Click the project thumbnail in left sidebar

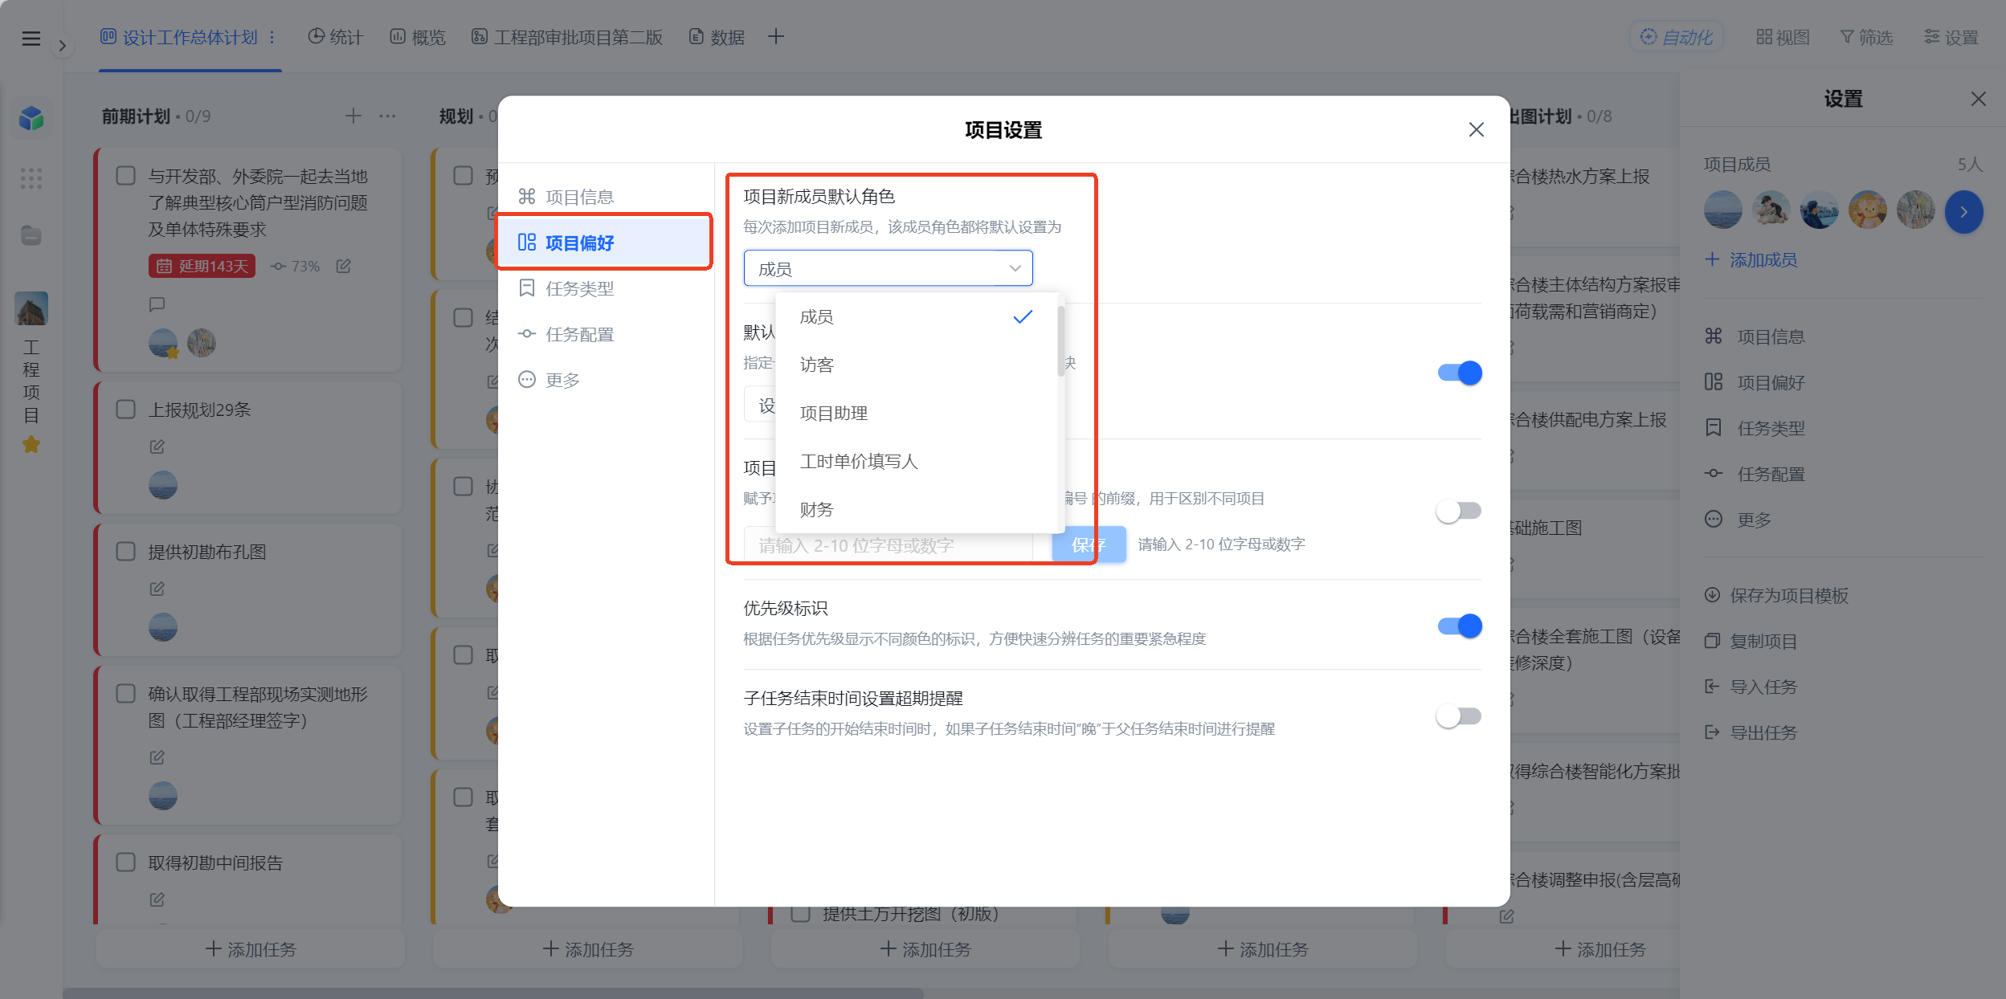tap(31, 308)
